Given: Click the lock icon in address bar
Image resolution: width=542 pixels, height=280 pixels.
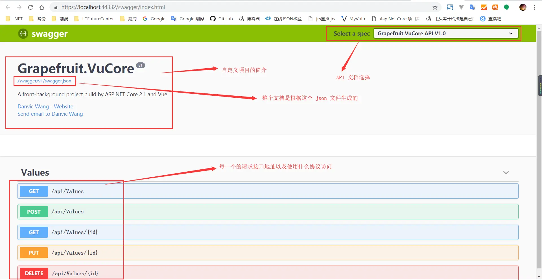Looking at the screenshot, I should point(56,7).
